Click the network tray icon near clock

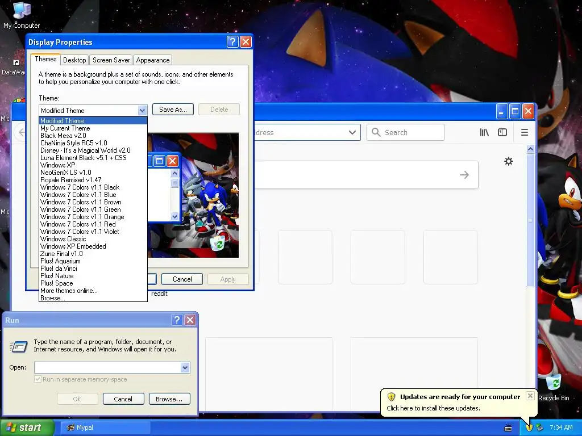(x=539, y=427)
